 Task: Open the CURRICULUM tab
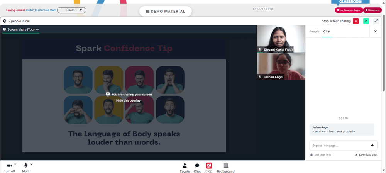[263, 9]
